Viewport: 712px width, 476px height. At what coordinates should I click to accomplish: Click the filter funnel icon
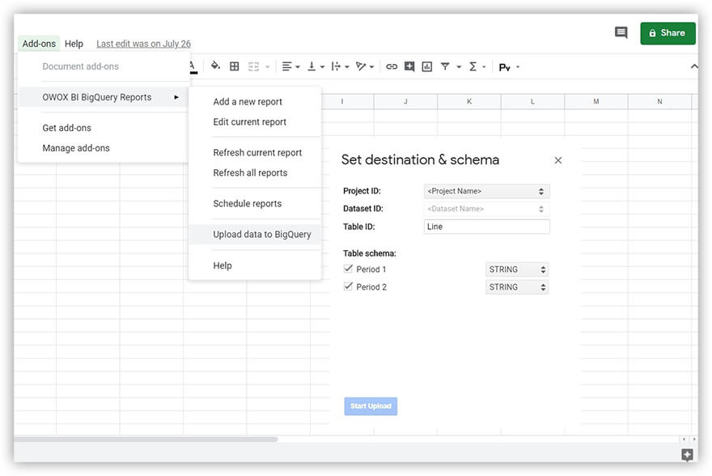point(445,66)
